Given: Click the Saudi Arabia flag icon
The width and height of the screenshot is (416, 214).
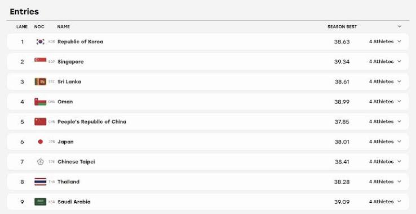Looking at the screenshot, I should (x=41, y=202).
